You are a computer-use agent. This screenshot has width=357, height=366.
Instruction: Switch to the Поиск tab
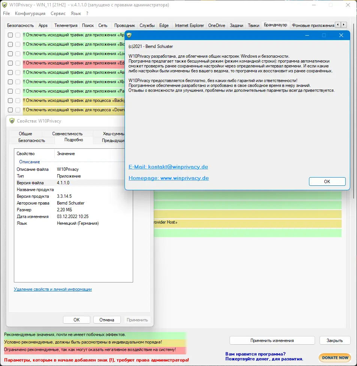[88, 25]
